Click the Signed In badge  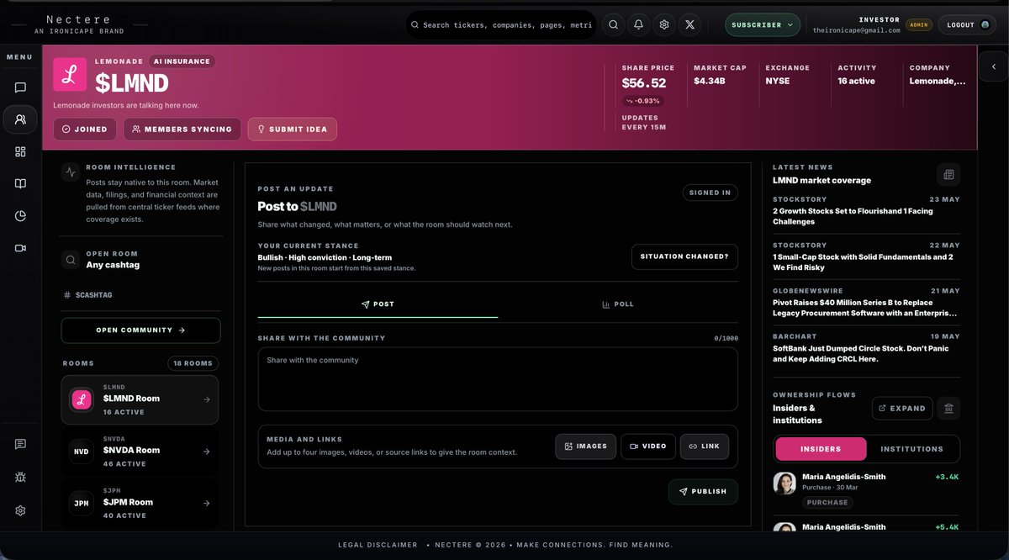tap(710, 193)
